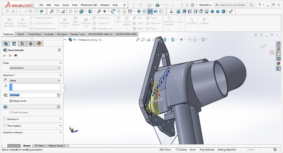Click Extruded Boss/Base tool
The height and width of the screenshot is (153, 283).
click(x=9, y=22)
